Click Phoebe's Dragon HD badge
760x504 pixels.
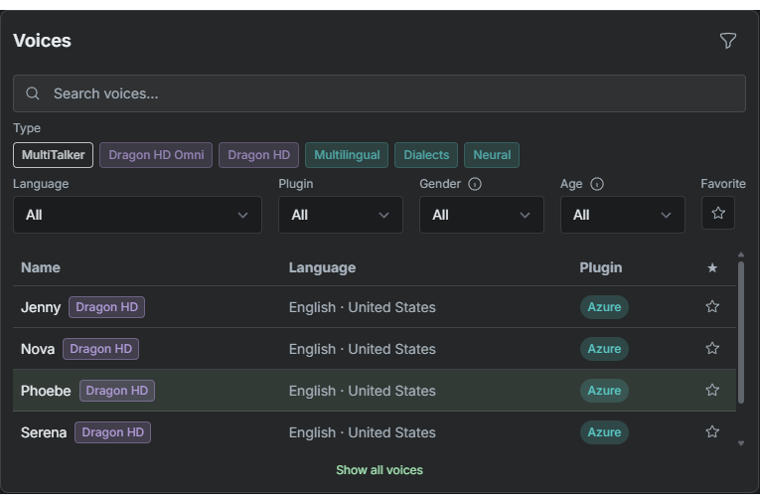(x=117, y=391)
